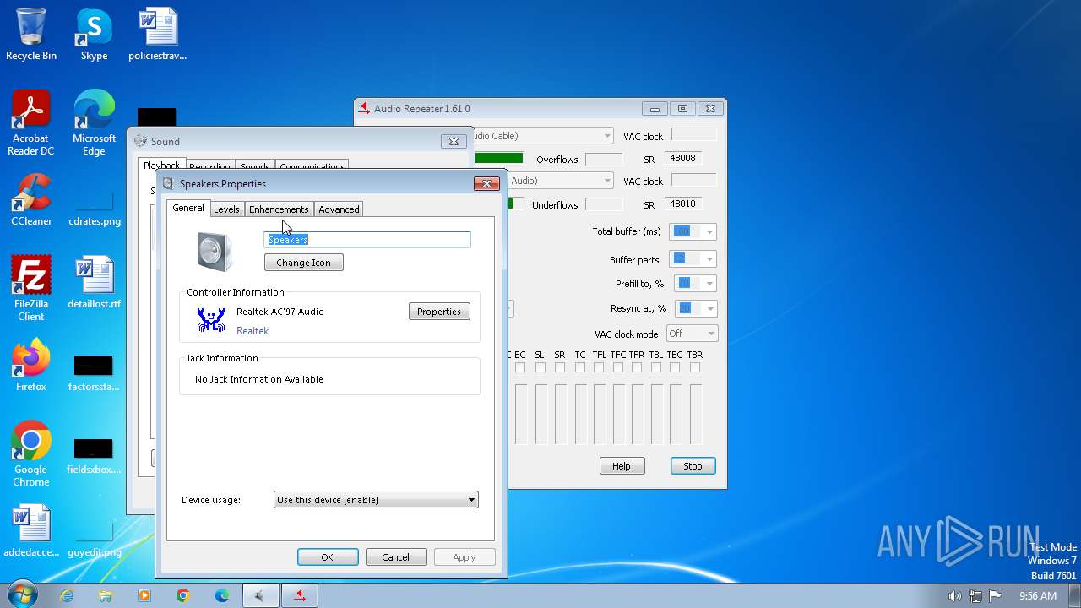Click the taskbar clock showing 9:56 AM

coord(1037,595)
